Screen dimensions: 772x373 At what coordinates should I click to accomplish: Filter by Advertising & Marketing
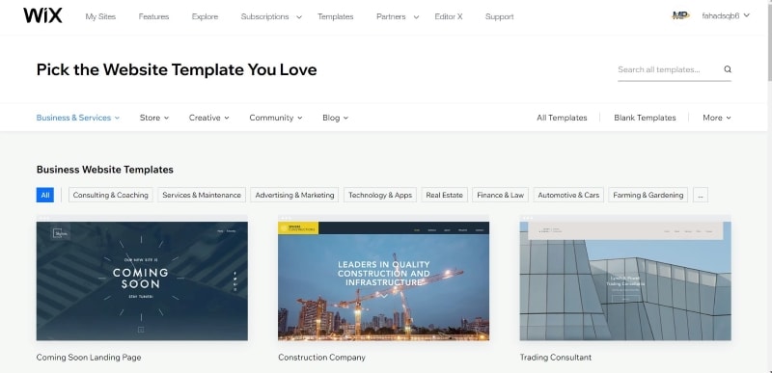tap(295, 195)
